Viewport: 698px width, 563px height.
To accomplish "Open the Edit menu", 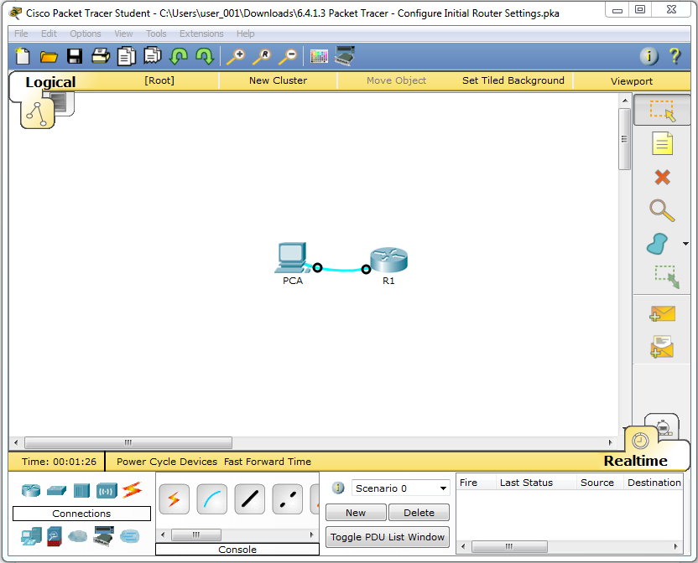I will coord(49,34).
